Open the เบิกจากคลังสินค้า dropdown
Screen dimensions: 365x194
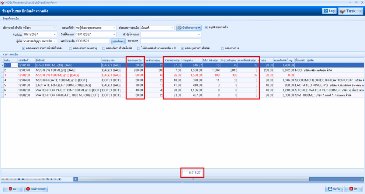point(55,28)
